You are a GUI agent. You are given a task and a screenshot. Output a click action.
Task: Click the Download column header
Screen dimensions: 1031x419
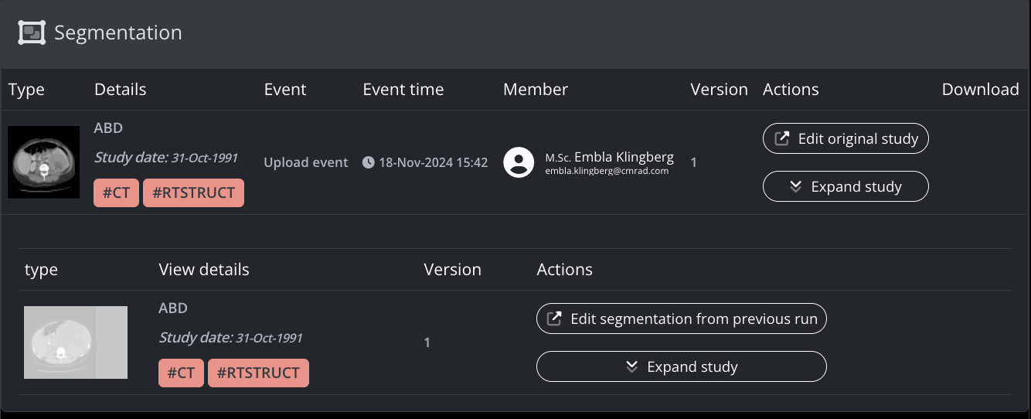[980, 90]
